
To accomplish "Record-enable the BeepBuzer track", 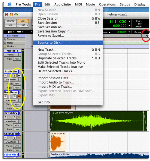I will 5,96.
